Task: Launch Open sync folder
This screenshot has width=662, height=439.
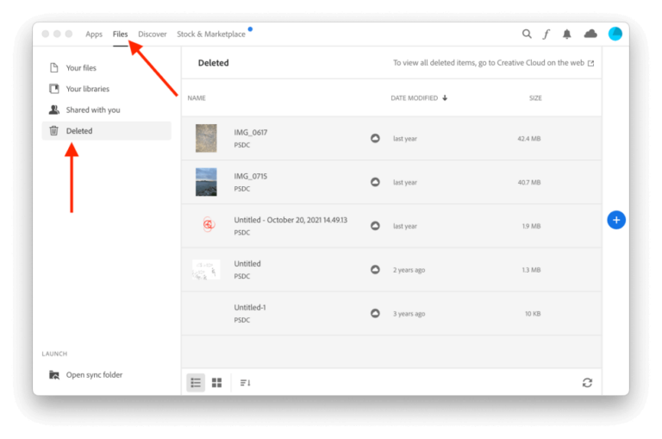Action: [94, 375]
